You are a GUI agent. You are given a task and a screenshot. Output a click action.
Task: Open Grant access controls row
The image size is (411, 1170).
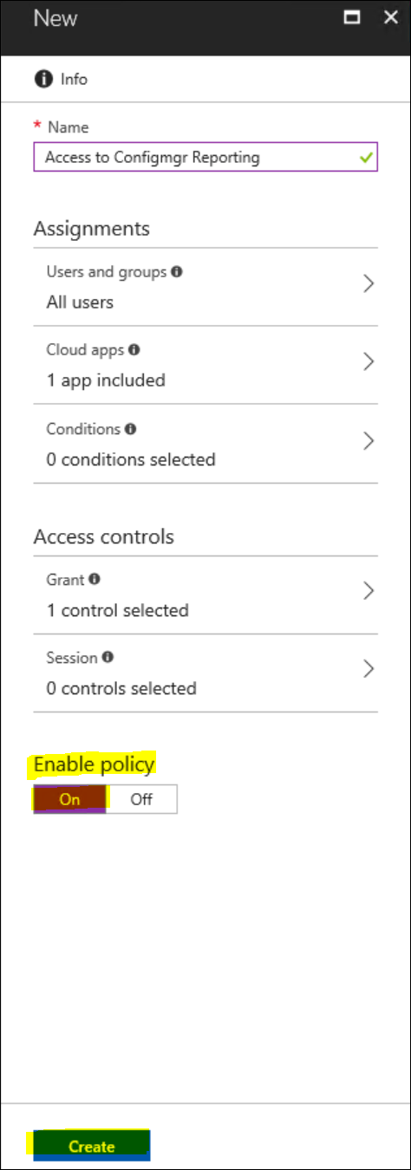coord(205,595)
